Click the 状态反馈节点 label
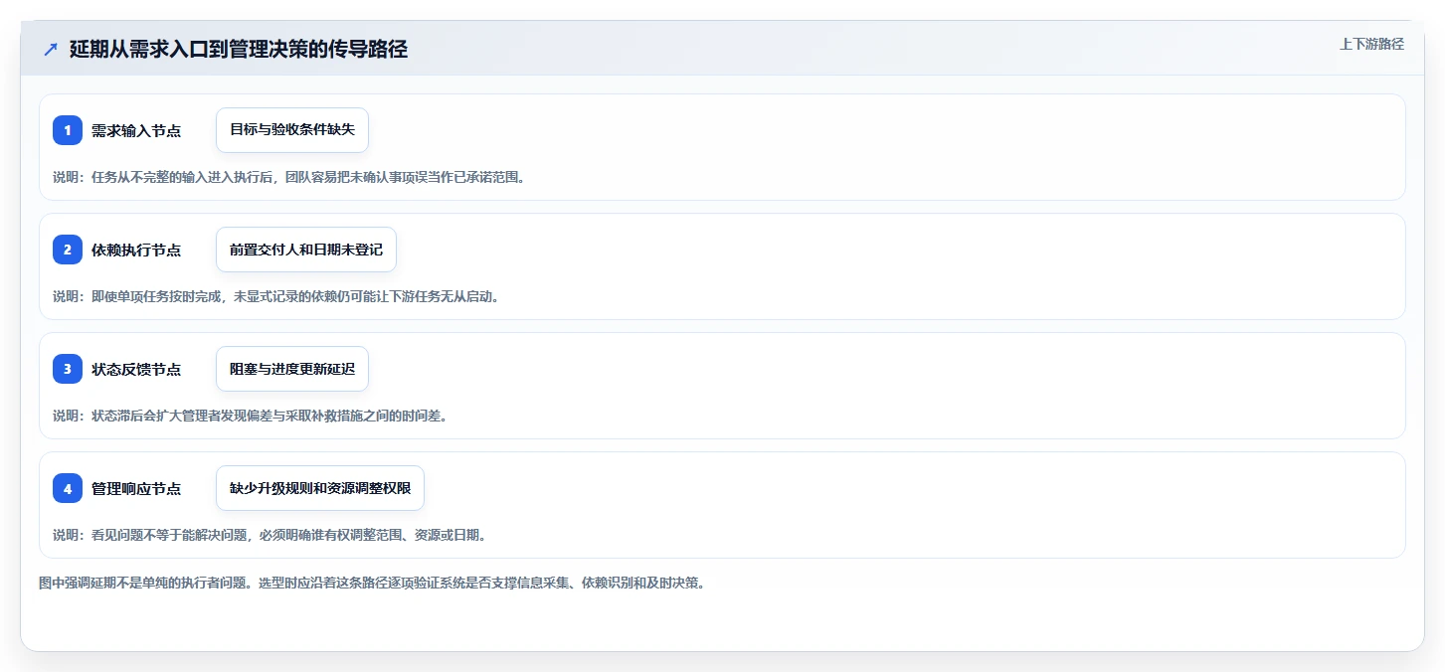Image resolution: width=1445 pixels, height=672 pixels. tap(136, 369)
